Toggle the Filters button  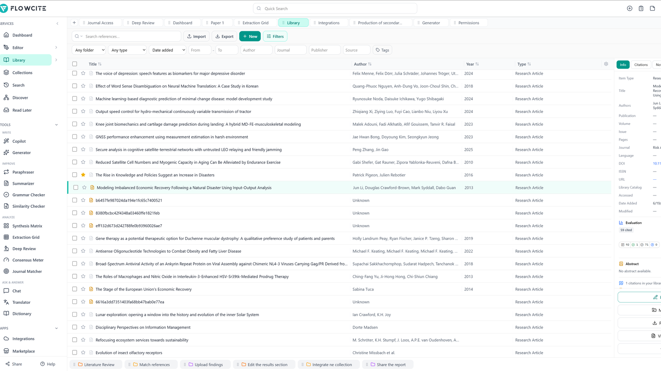pos(275,36)
